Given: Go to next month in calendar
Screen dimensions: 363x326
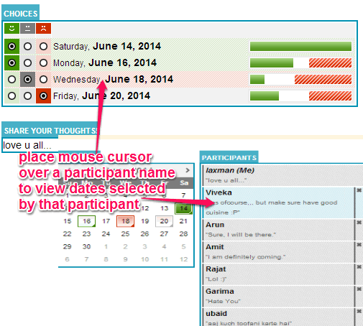Looking at the screenshot, I should tap(188, 170).
